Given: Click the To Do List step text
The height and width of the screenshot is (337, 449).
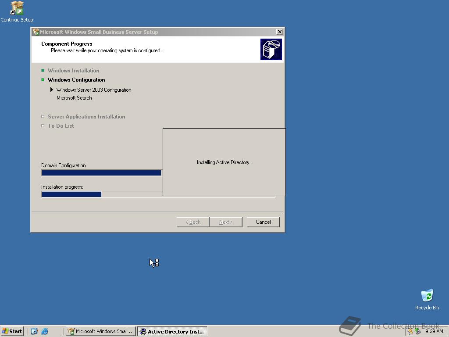Looking at the screenshot, I should click(61, 126).
